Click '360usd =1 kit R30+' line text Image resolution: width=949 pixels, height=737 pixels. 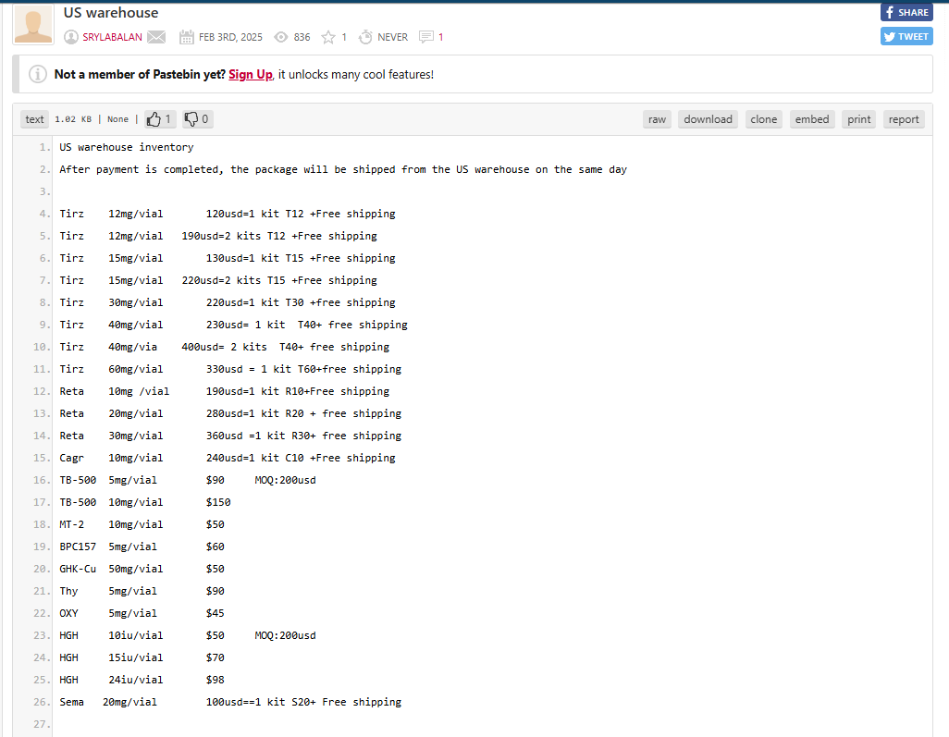click(303, 436)
